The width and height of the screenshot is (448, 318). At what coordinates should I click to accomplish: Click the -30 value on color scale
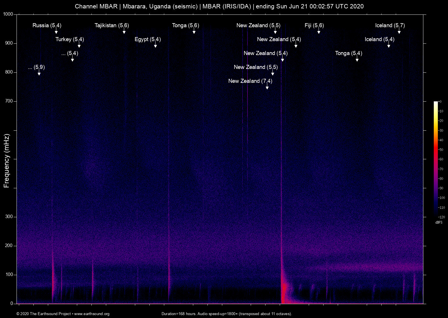(x=441, y=131)
